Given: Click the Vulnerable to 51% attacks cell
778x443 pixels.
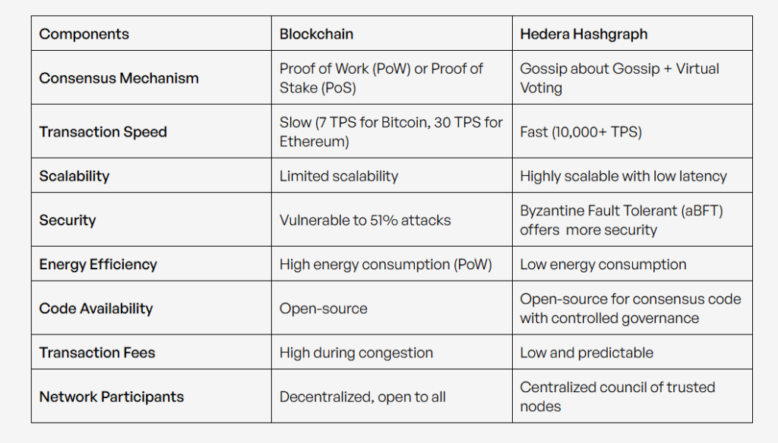Looking at the screenshot, I should point(365,220).
